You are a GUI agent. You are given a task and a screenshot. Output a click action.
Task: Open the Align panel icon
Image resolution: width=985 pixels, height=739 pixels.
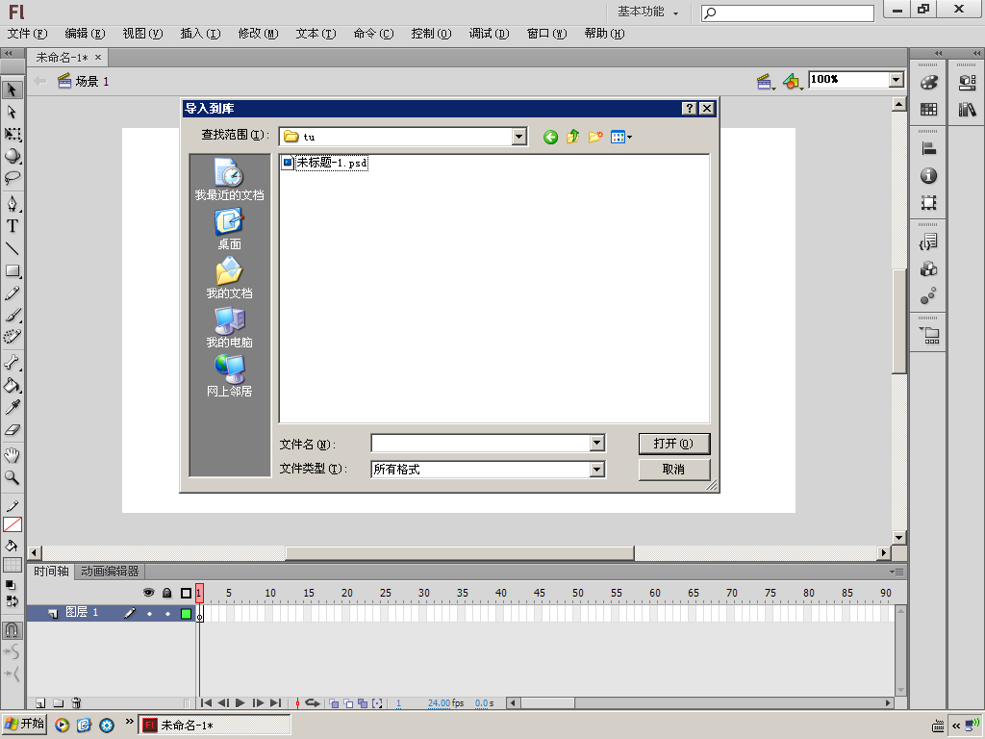point(928,148)
